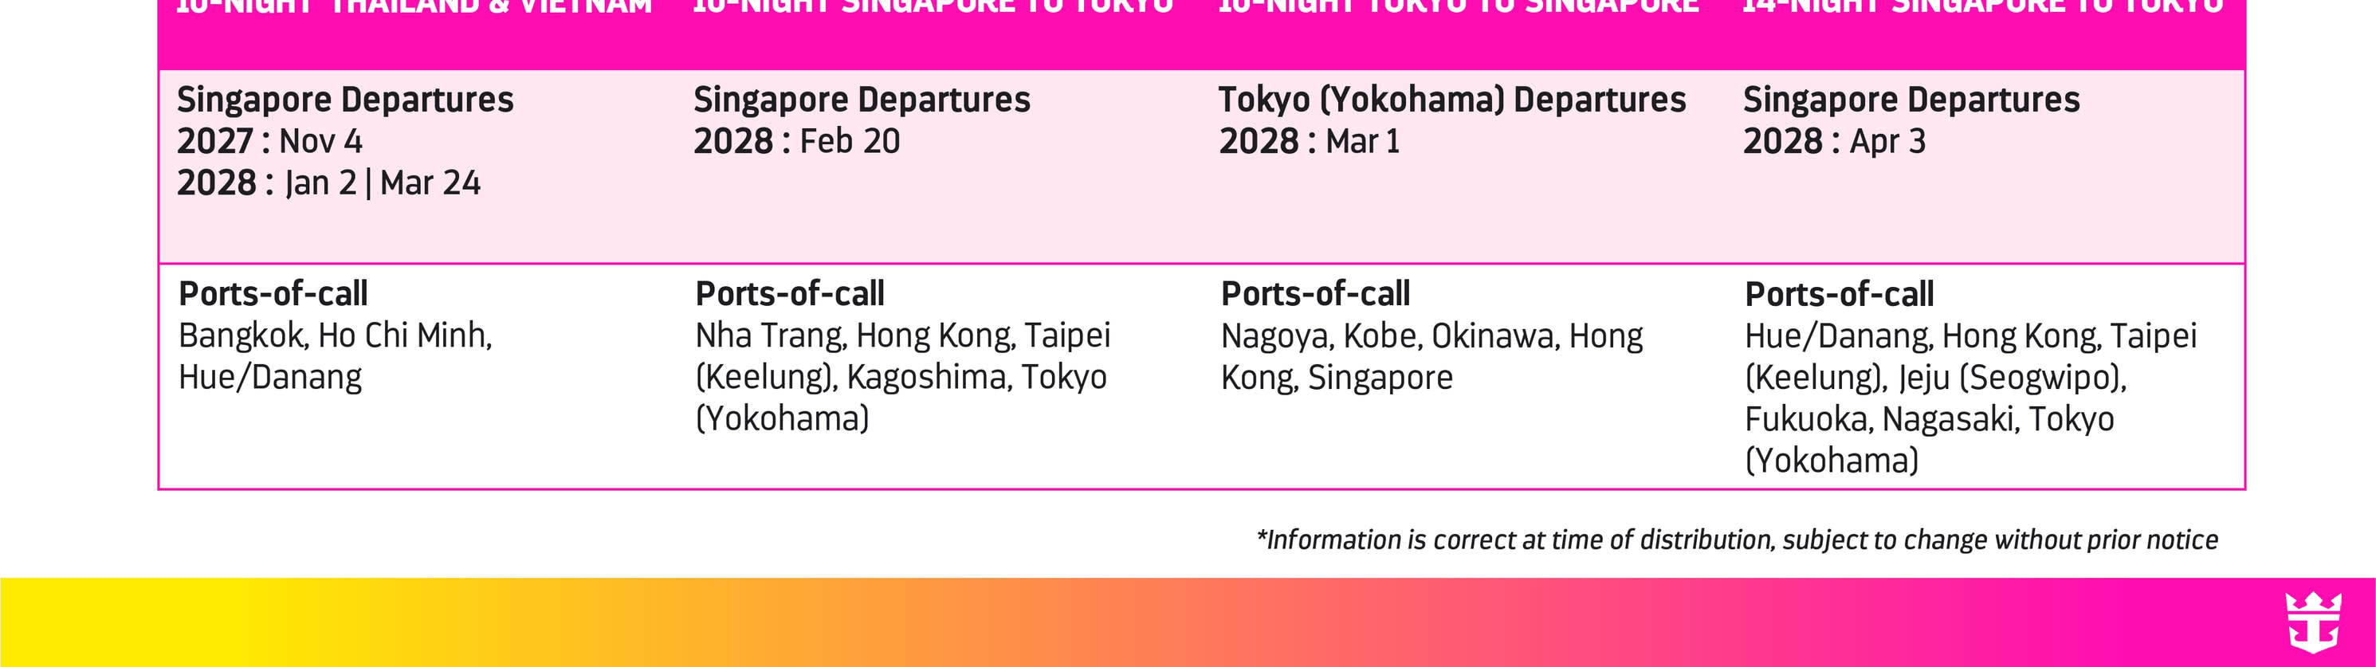Click Ports-of-call heading above Hue/Danang, Hong Kong
This screenshot has width=2376, height=667.
pyautogui.click(x=1839, y=294)
